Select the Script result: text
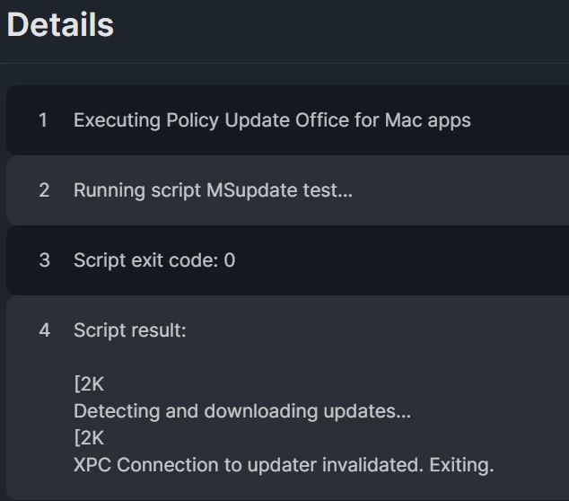Image resolution: width=569 pixels, height=501 pixels. [130, 330]
